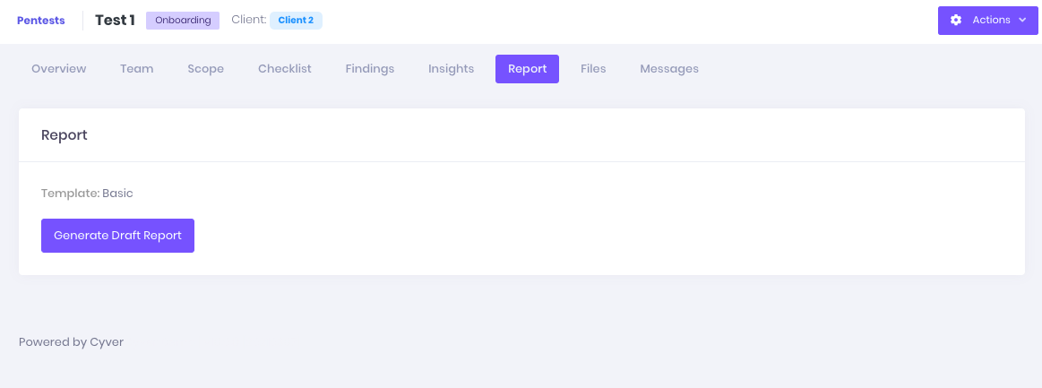Click the Test 1 pentest title
This screenshot has height=388, width=1042.
(115, 21)
